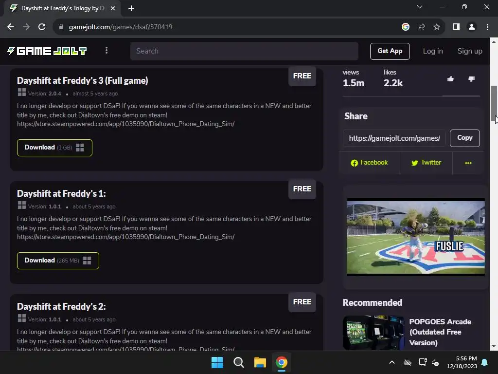
Task: Click Windows platform icon in the 265 MB Download button
Action: coord(87,261)
